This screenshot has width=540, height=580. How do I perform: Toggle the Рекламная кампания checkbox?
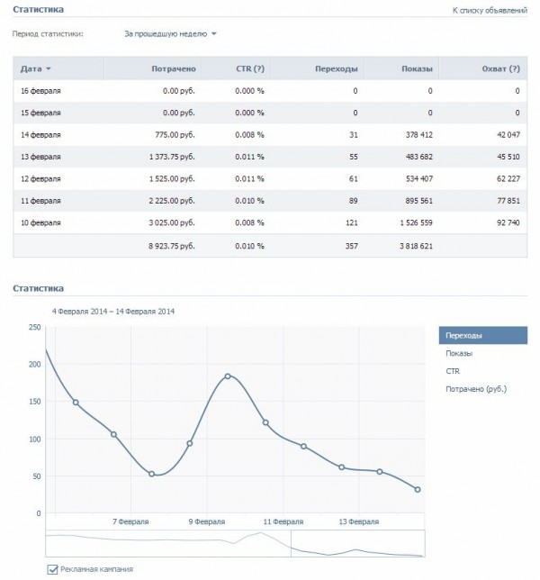point(51,569)
